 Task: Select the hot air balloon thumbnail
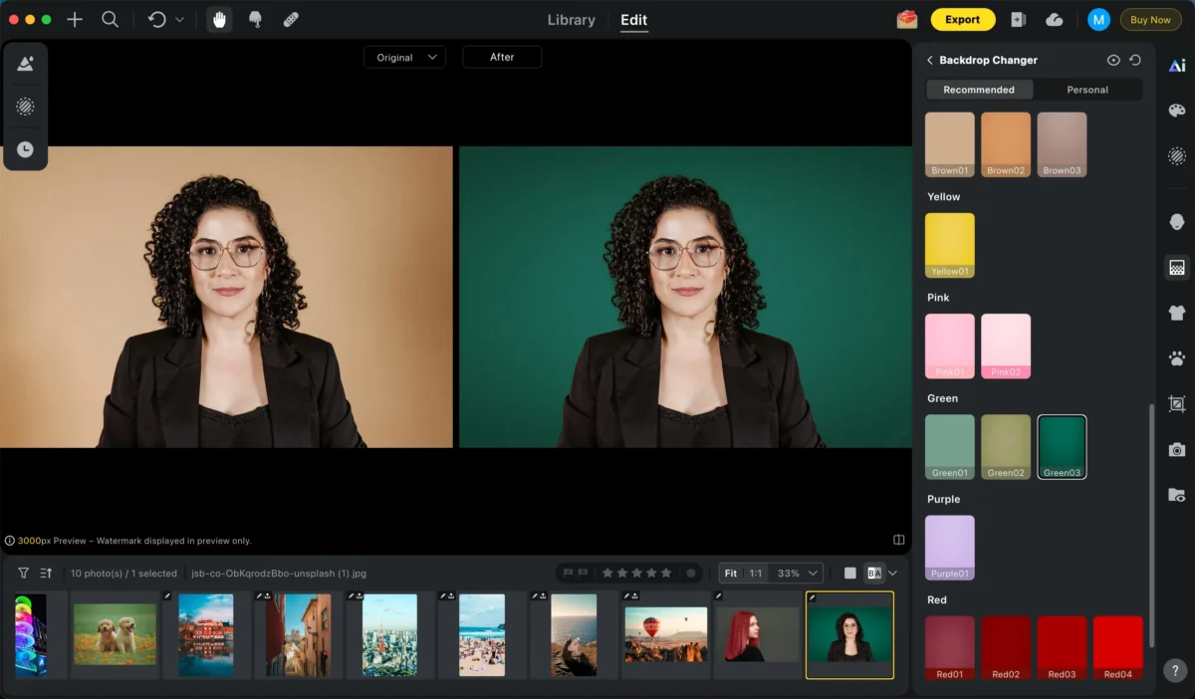(x=665, y=634)
